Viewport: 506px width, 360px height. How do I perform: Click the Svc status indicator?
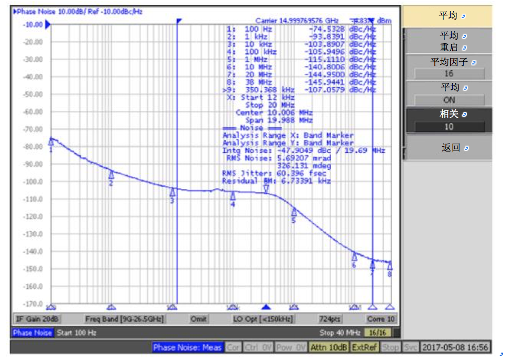coord(411,347)
